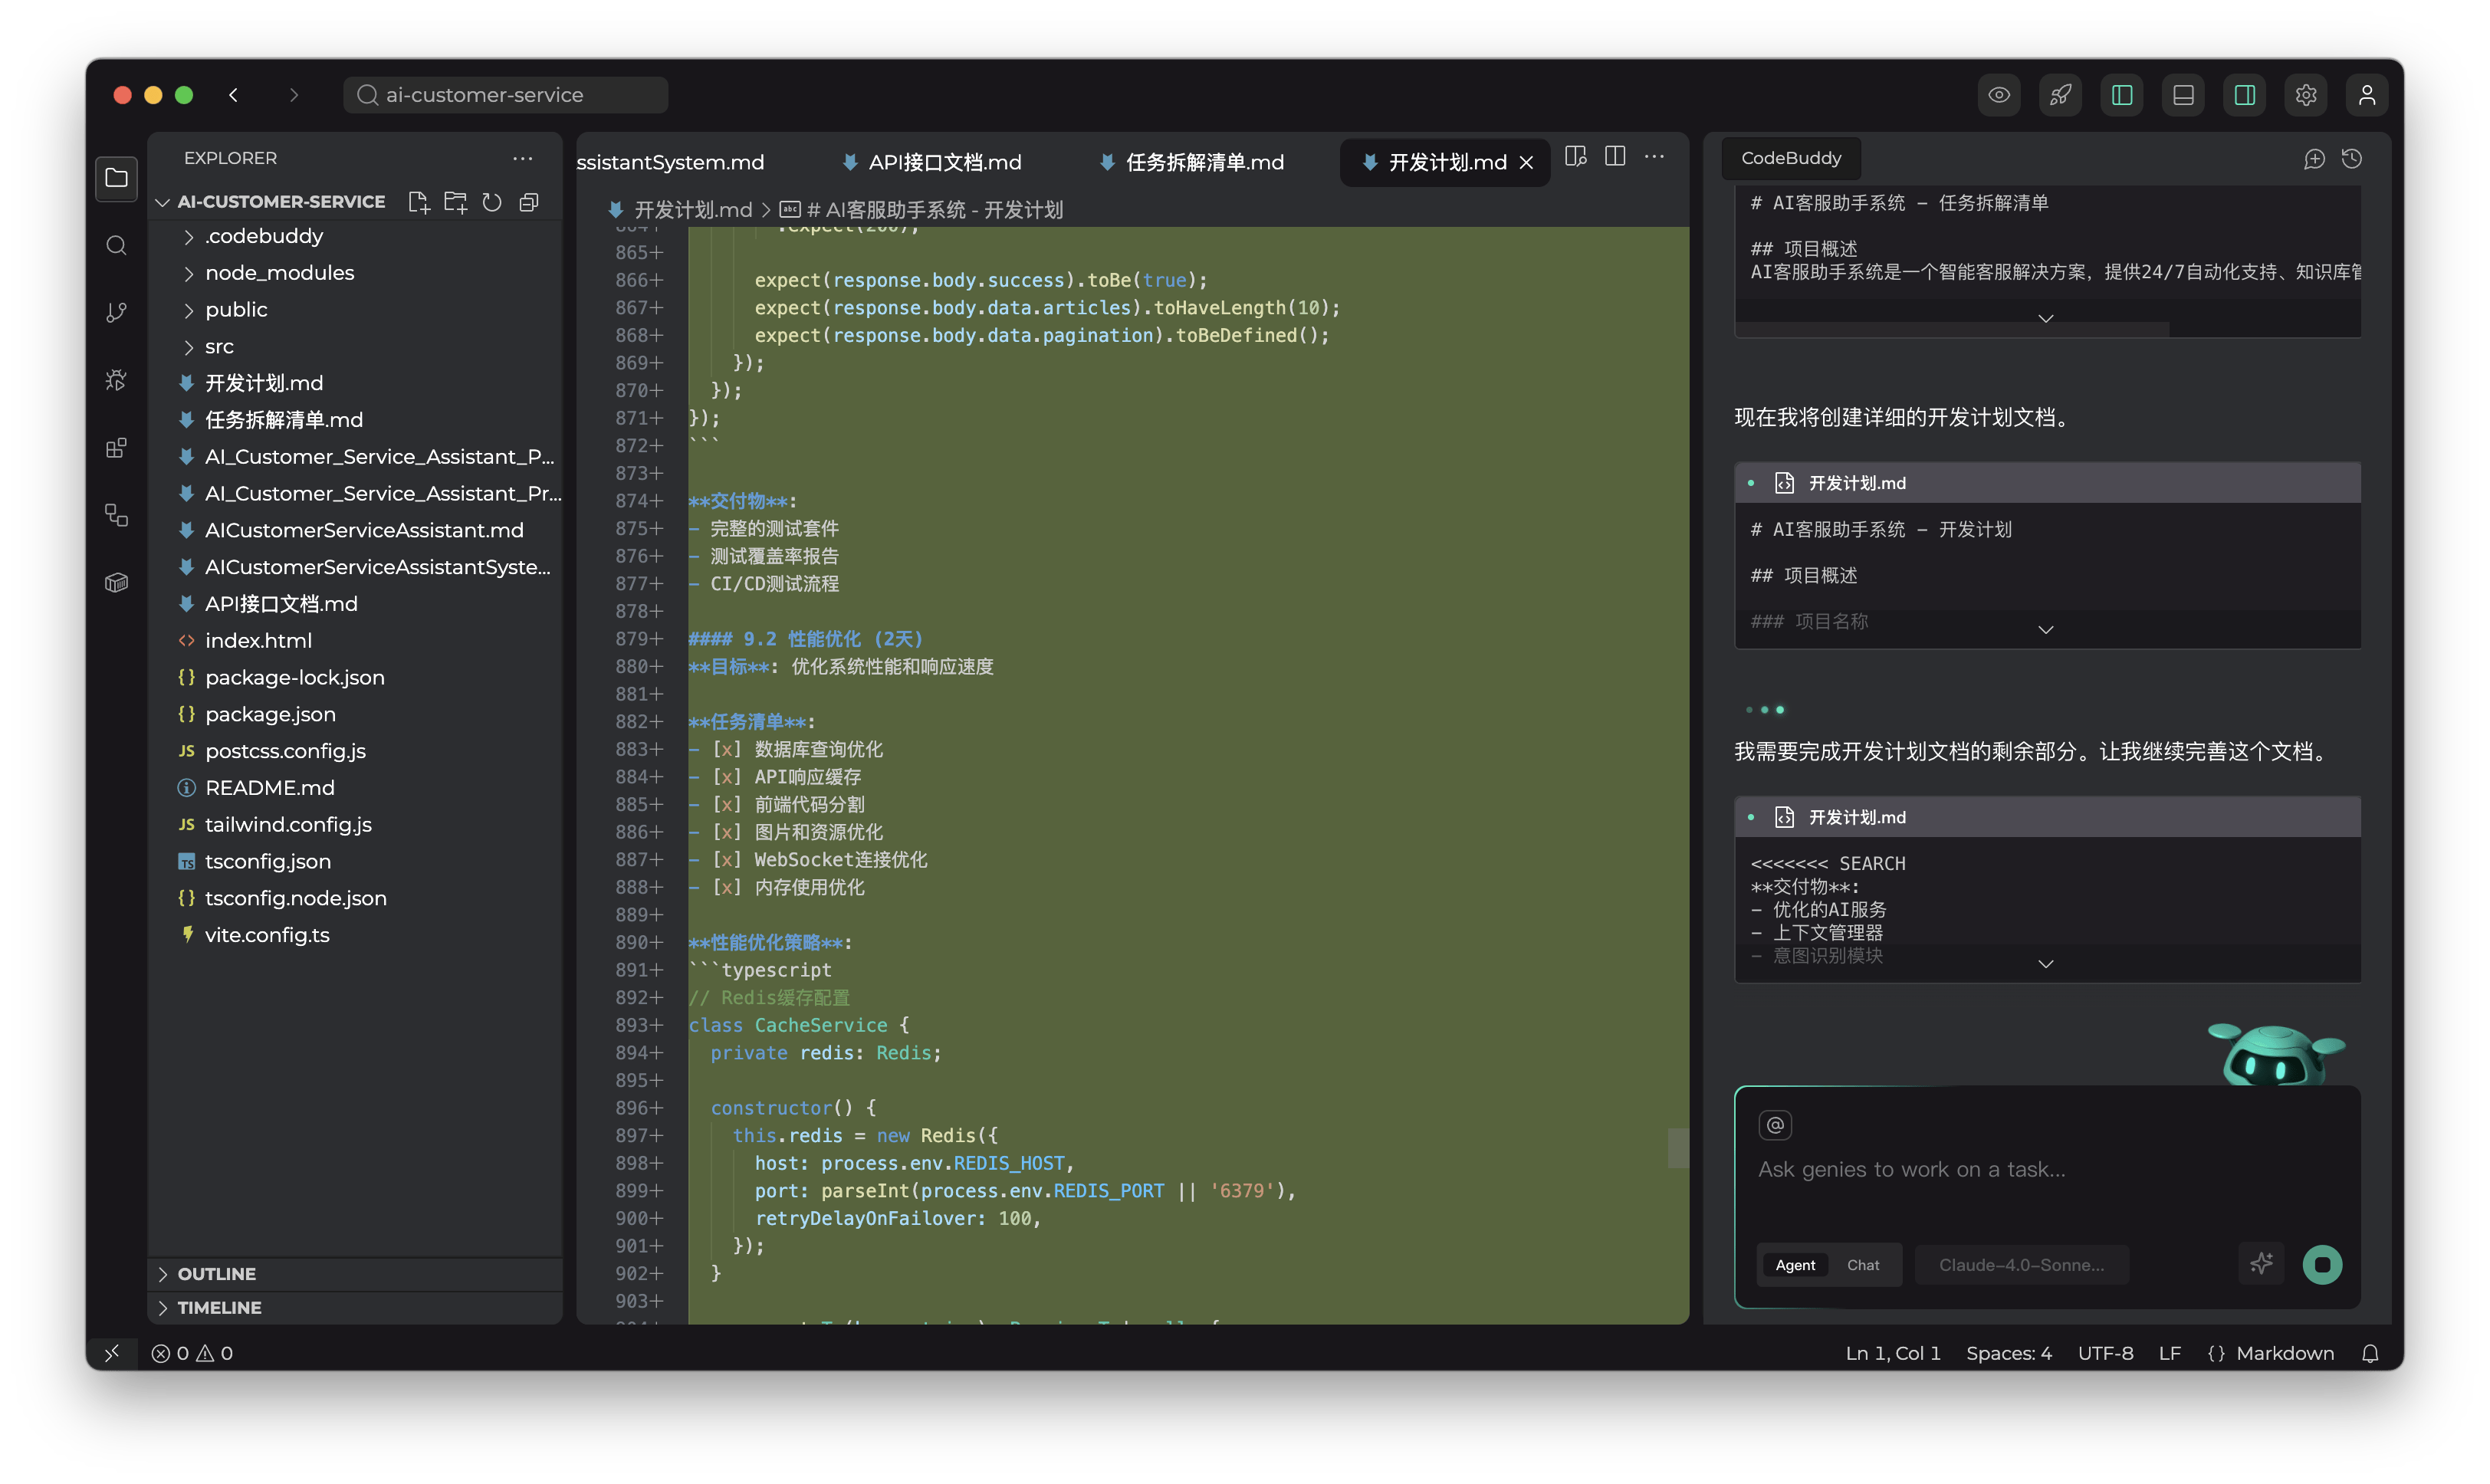Screen dimensions: 2490x1484
Task: Expand the SEARCH diff block chevron
Action: point(2045,964)
